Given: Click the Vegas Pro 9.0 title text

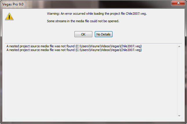Looking at the screenshot, I should tap(13, 4).
